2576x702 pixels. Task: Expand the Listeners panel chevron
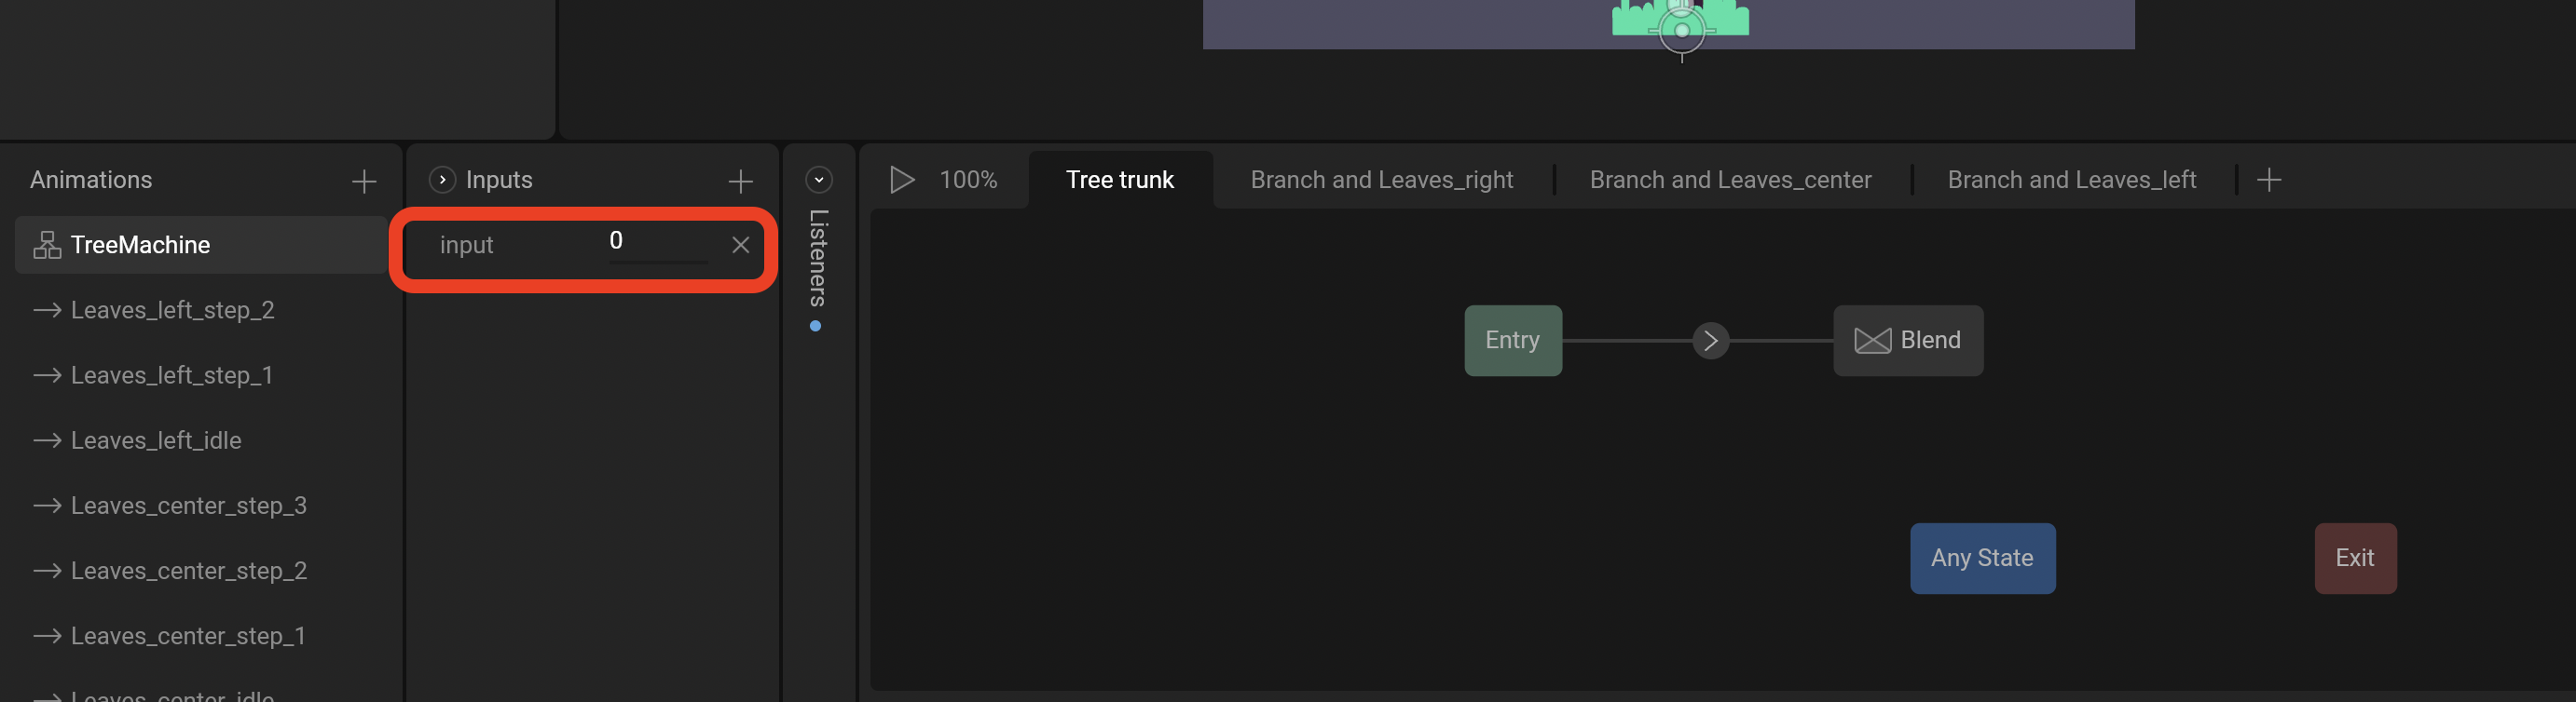coord(818,180)
